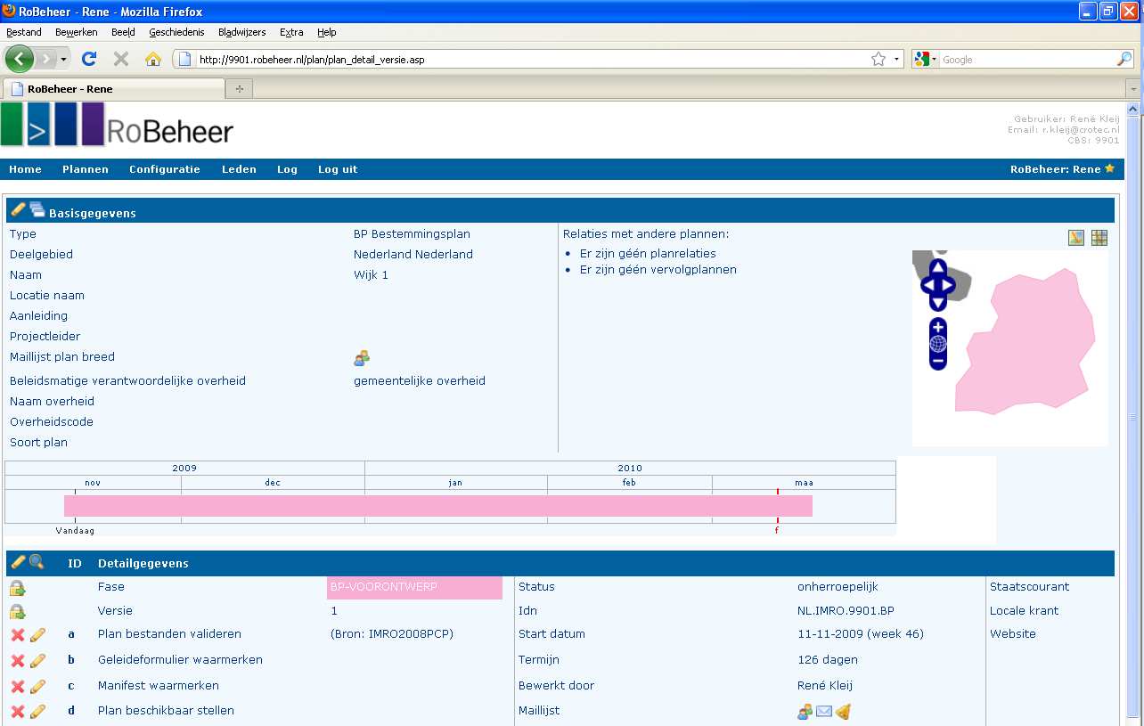Open the Maillijst plan breed users icon
The image size is (1144, 726).
362,358
